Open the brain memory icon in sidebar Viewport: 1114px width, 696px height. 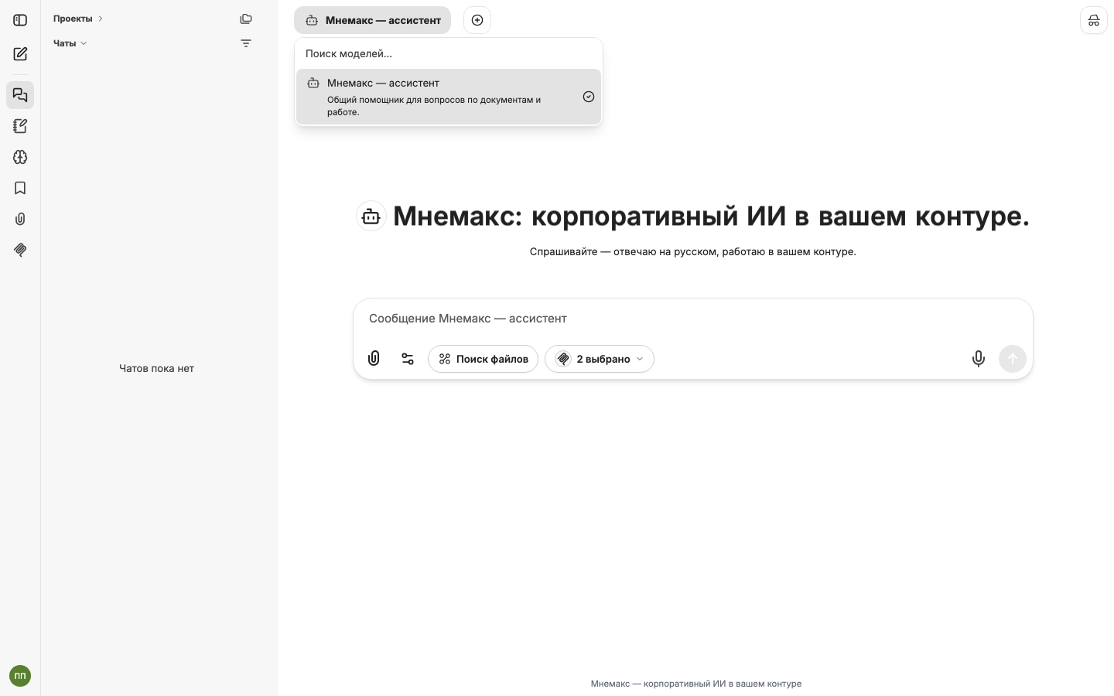tap(20, 157)
